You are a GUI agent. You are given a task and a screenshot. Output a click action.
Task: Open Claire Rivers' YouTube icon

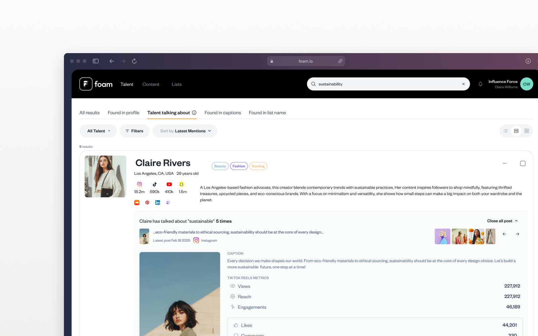coord(169,184)
